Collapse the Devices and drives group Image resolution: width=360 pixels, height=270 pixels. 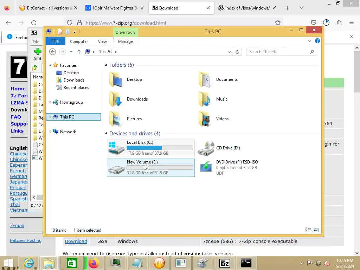106,133
